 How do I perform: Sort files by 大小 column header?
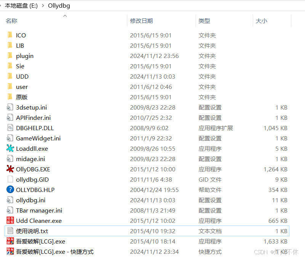[262, 21]
